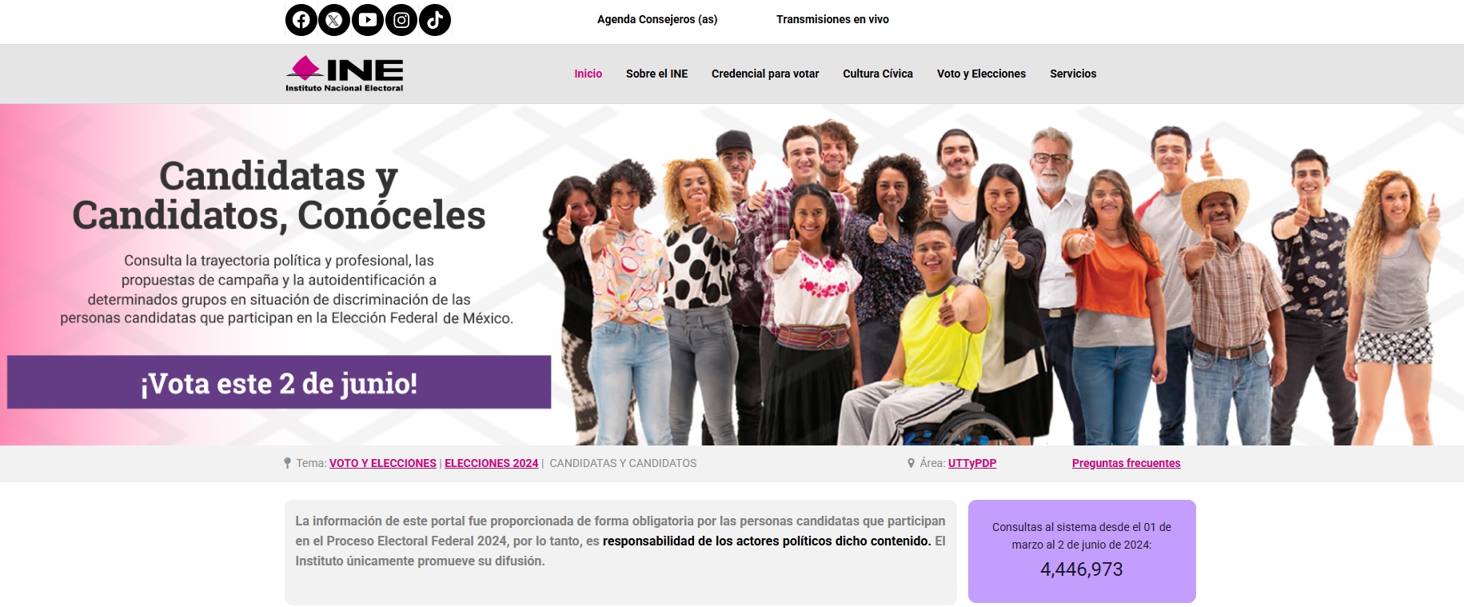Open Agenda Consejeros (as) link
This screenshot has width=1464, height=607.
tap(657, 19)
